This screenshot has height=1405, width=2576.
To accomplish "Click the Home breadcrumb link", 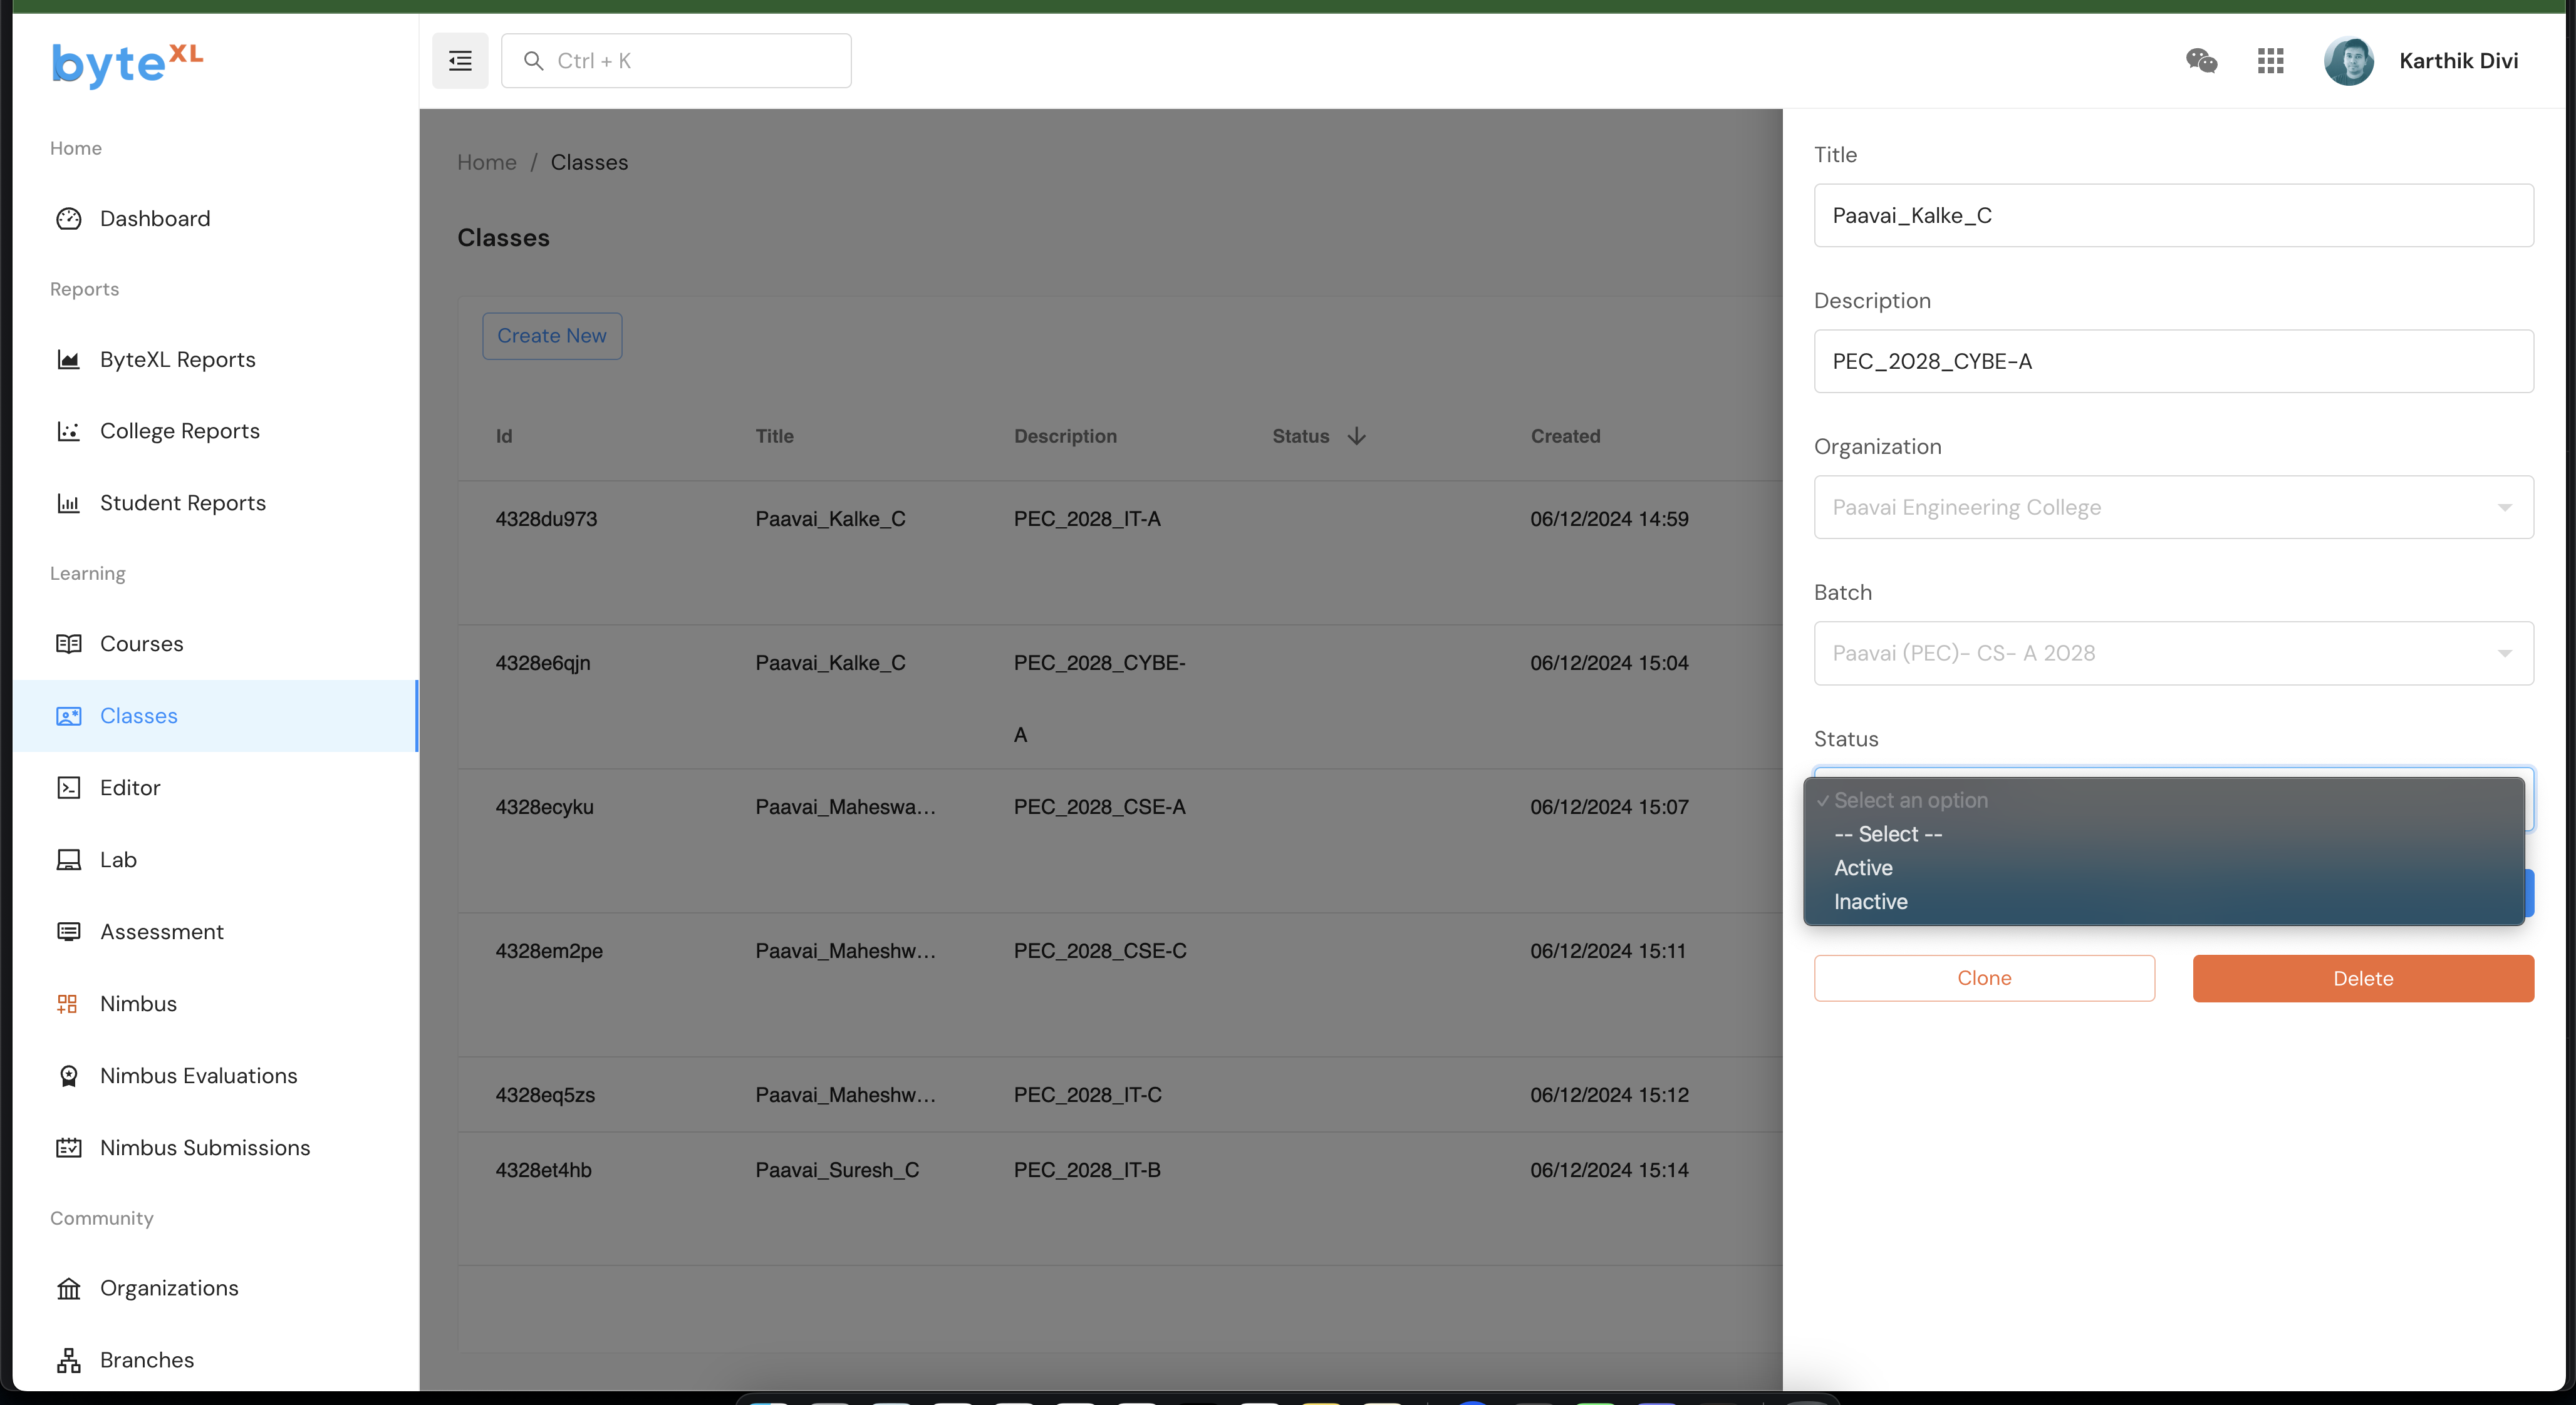I will tap(486, 162).
